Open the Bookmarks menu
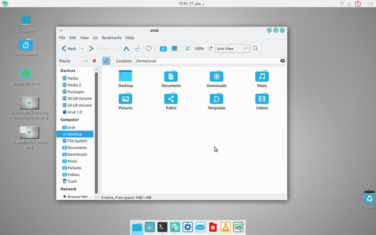Image resolution: width=376 pixels, height=235 pixels. [x=112, y=38]
